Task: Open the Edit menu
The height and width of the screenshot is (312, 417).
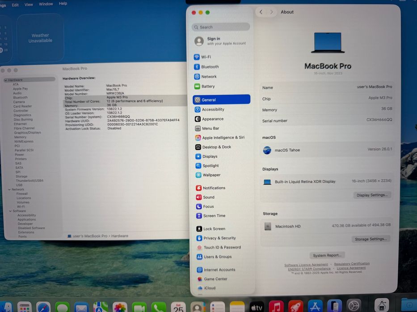Action: click(x=15, y=5)
